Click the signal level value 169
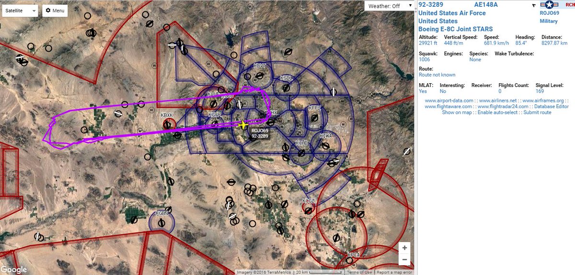 [540, 91]
